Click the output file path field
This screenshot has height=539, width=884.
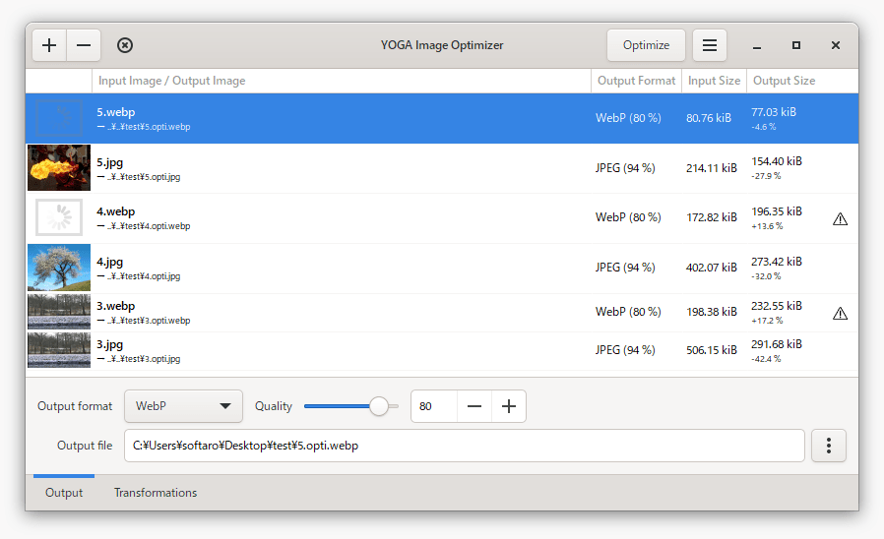464,446
